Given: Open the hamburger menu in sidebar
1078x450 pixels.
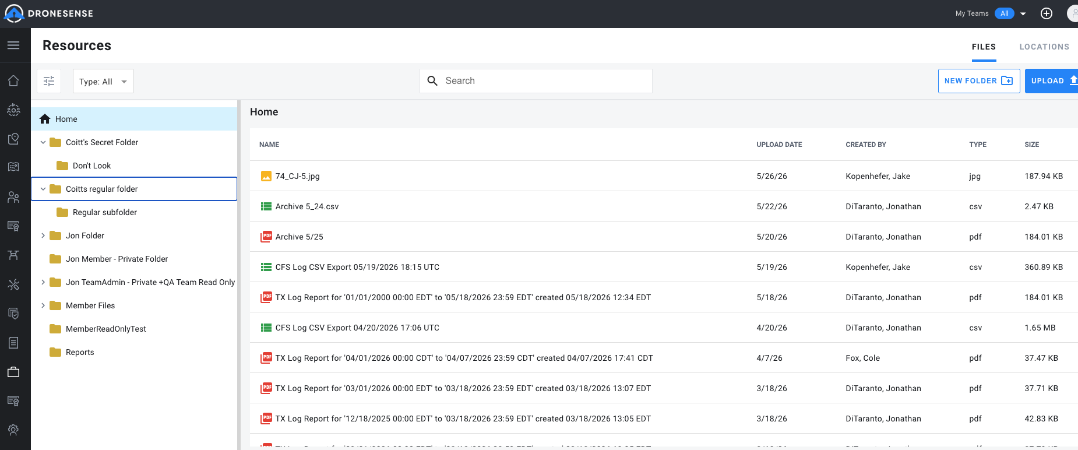Looking at the screenshot, I should (x=13, y=45).
